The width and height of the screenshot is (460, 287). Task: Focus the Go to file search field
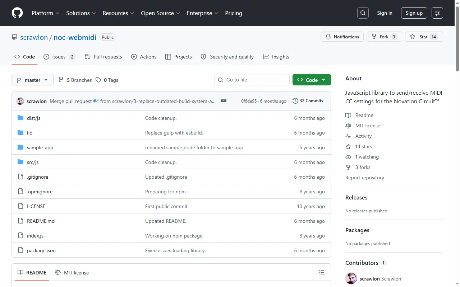[x=252, y=80]
